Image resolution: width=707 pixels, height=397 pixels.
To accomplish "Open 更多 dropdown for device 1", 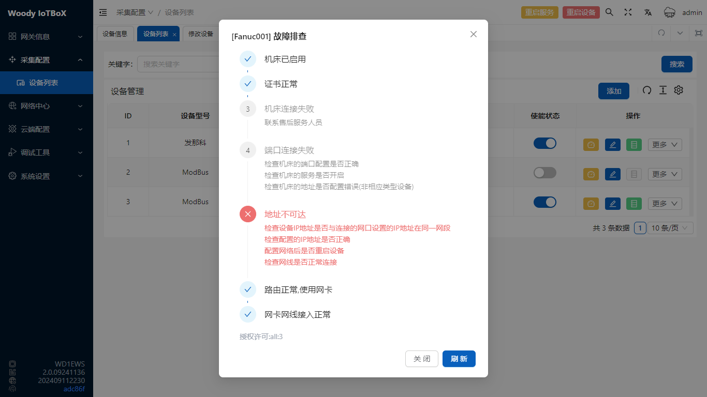I will point(665,145).
